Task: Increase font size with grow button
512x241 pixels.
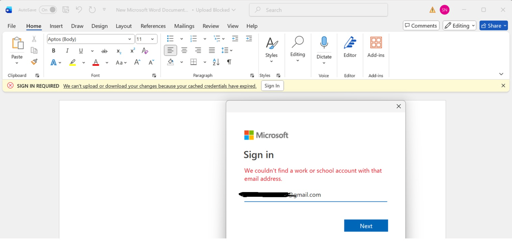Action: (x=137, y=63)
